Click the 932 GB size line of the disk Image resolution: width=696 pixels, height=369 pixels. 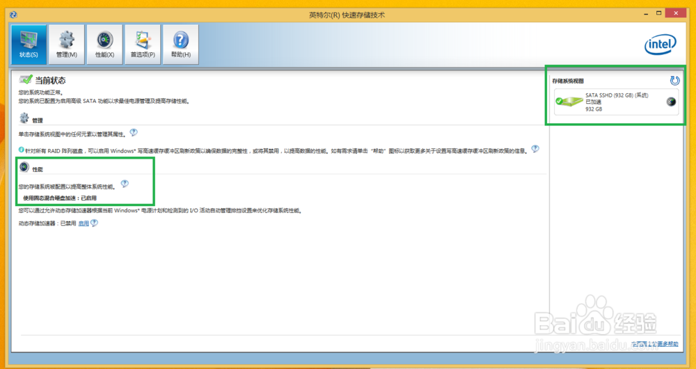pyautogui.click(x=594, y=109)
